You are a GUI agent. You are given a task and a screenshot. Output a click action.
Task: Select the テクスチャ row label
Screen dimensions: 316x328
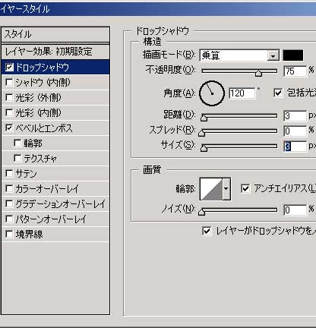40,159
